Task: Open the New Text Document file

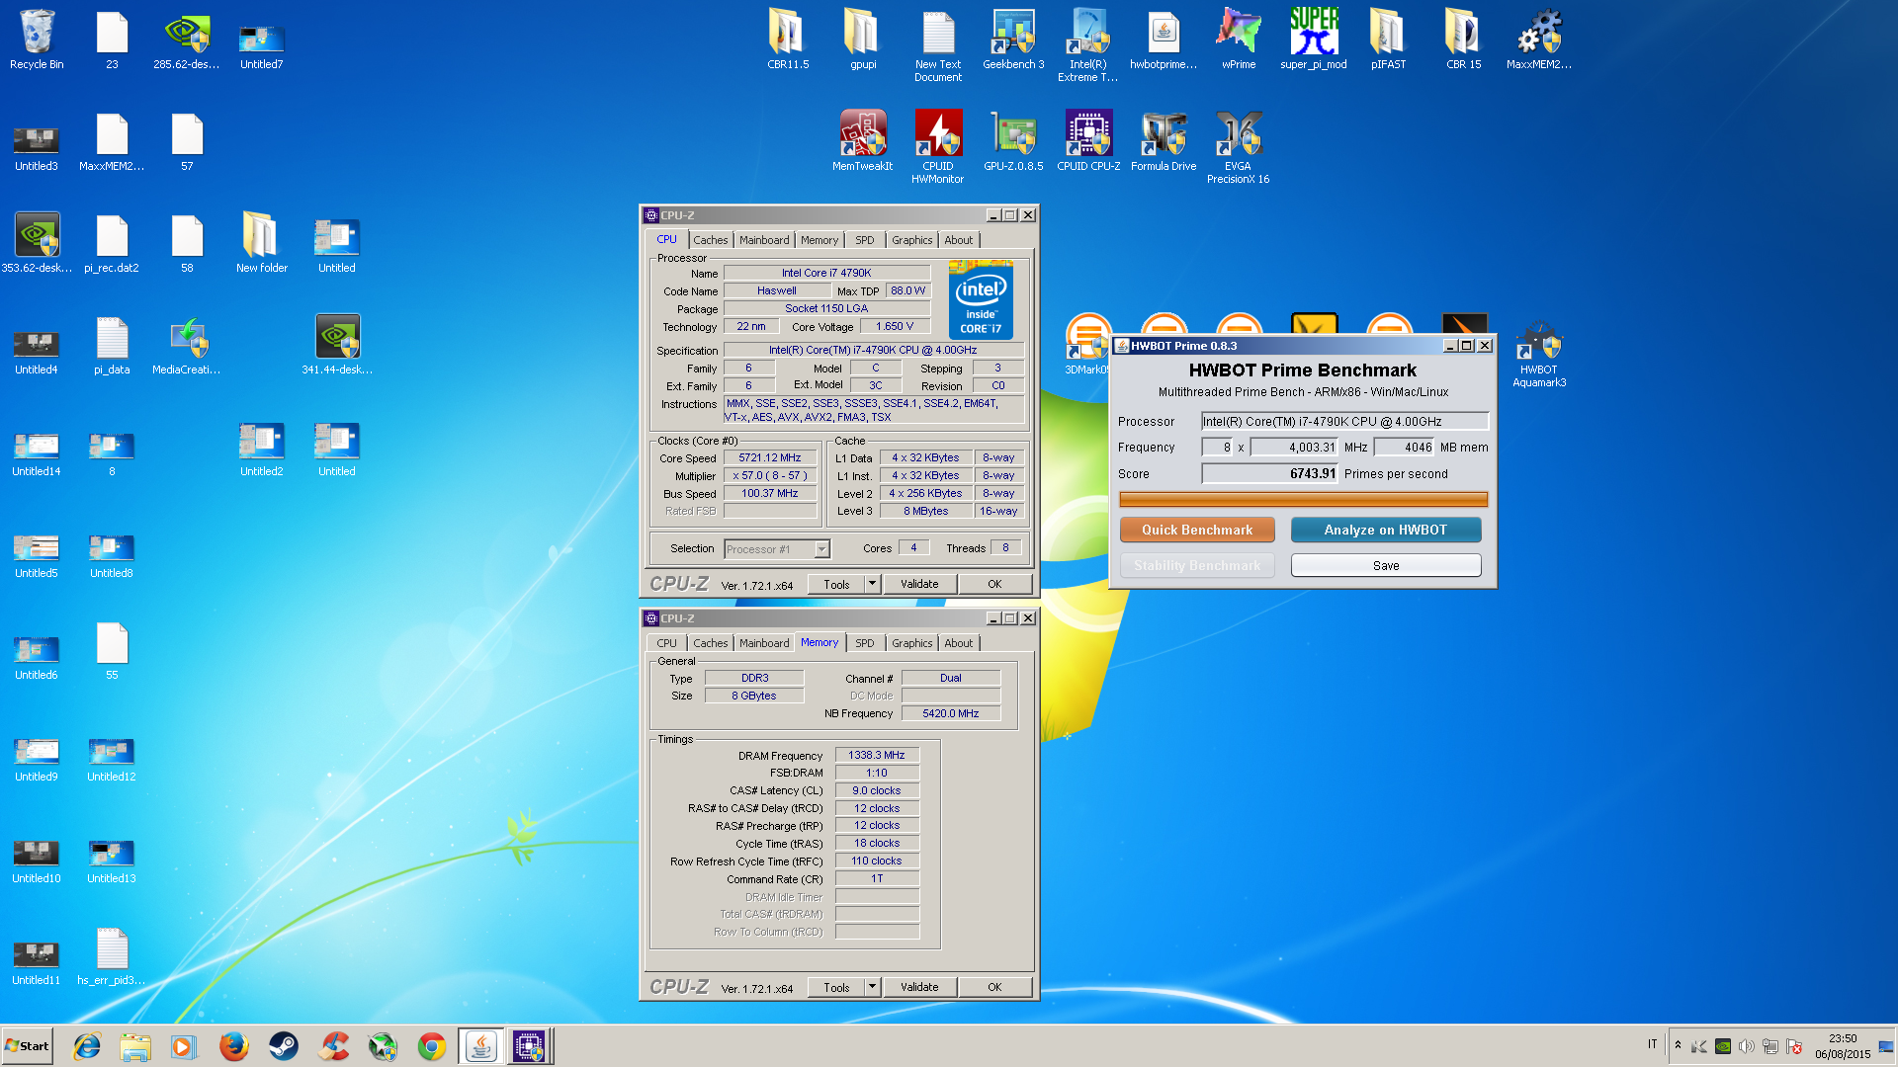Action: click(x=938, y=46)
